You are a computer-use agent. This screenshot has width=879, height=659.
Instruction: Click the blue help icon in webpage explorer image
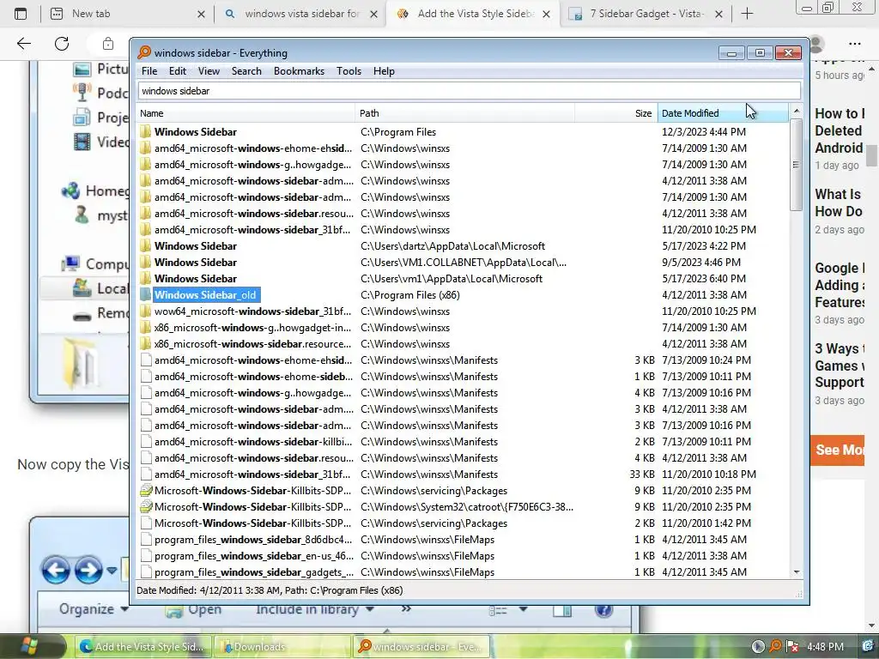pos(603,610)
